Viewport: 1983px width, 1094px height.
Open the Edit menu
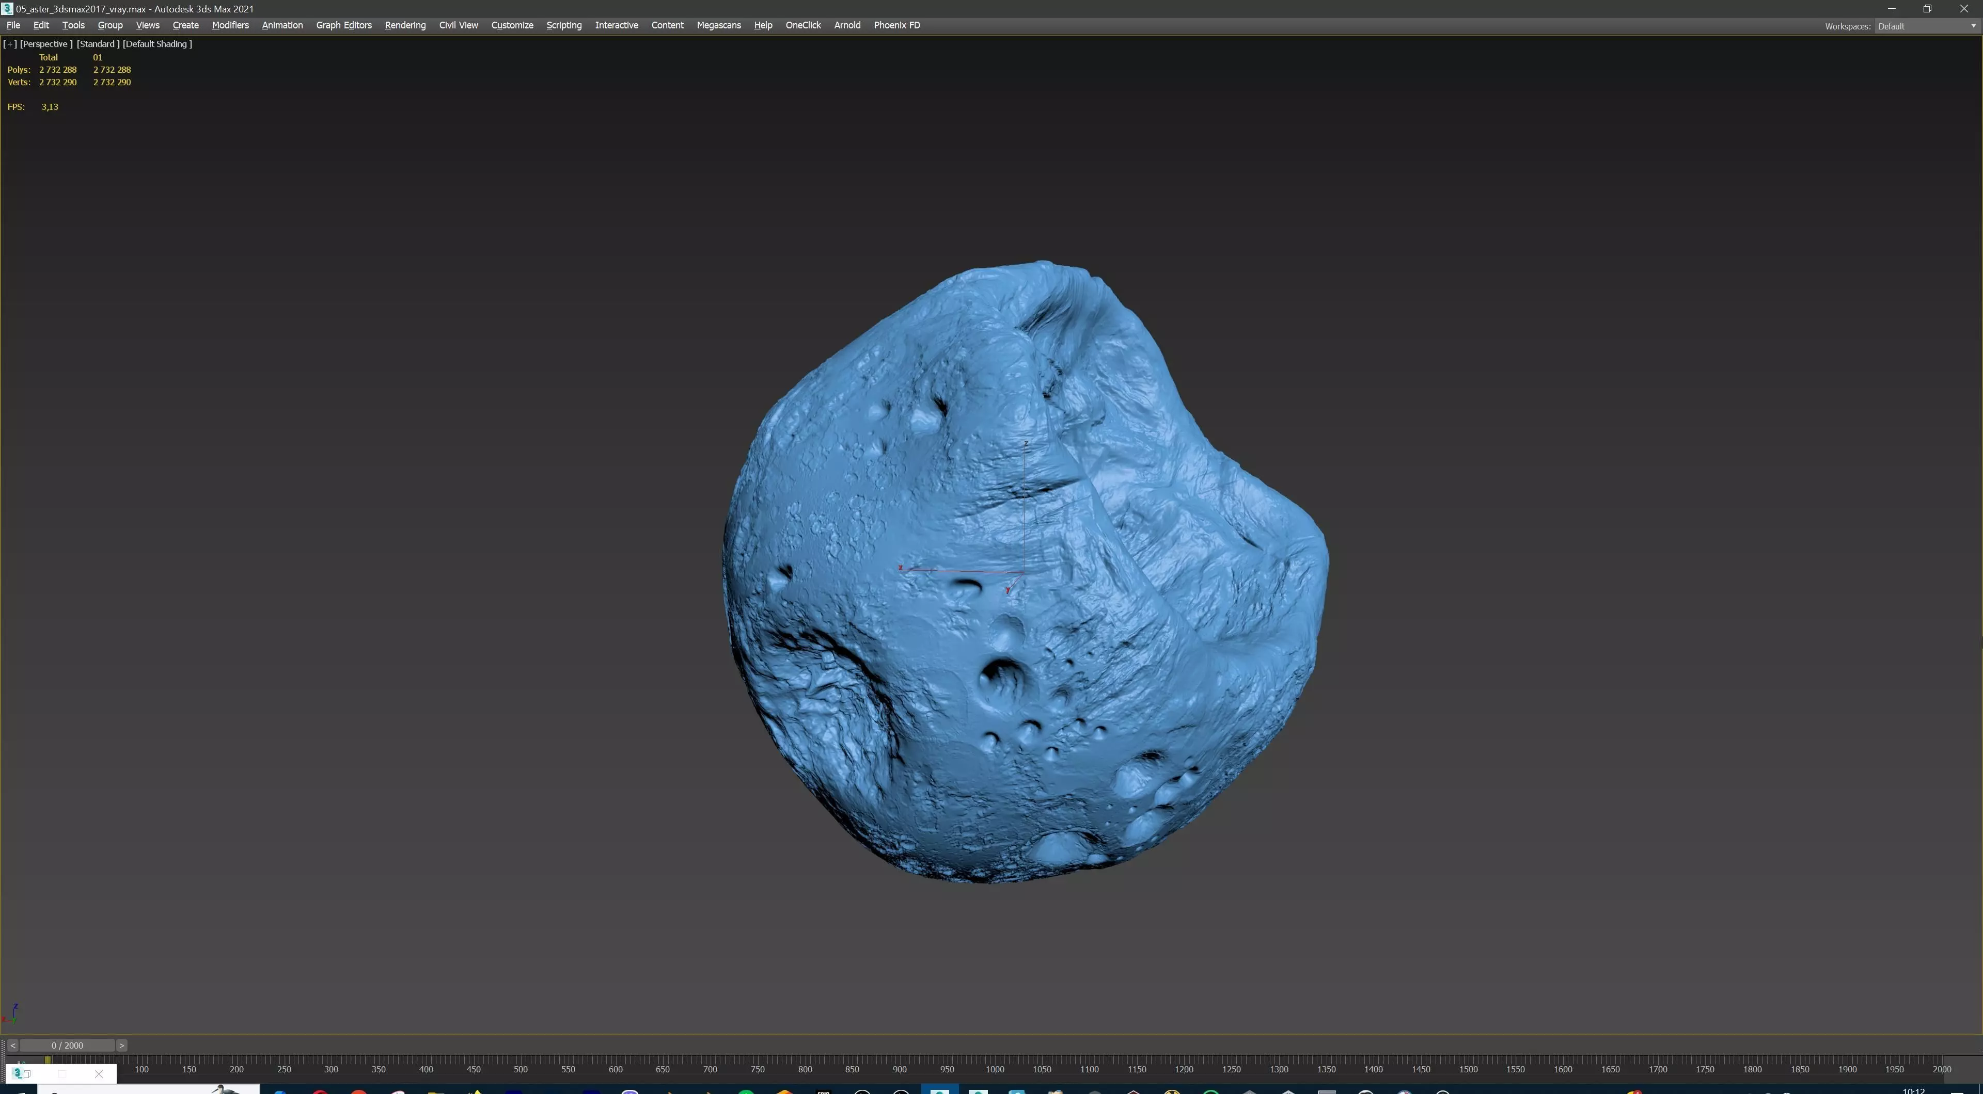41,25
